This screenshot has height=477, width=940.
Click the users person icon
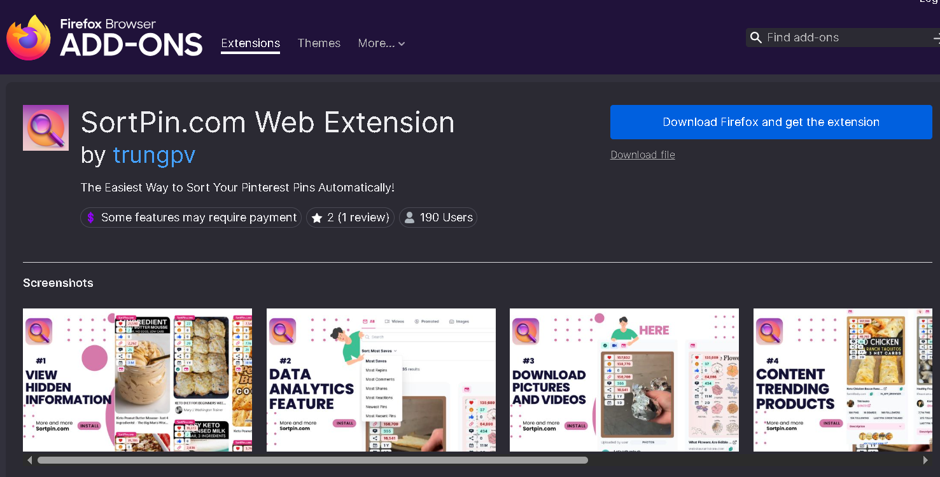point(410,218)
